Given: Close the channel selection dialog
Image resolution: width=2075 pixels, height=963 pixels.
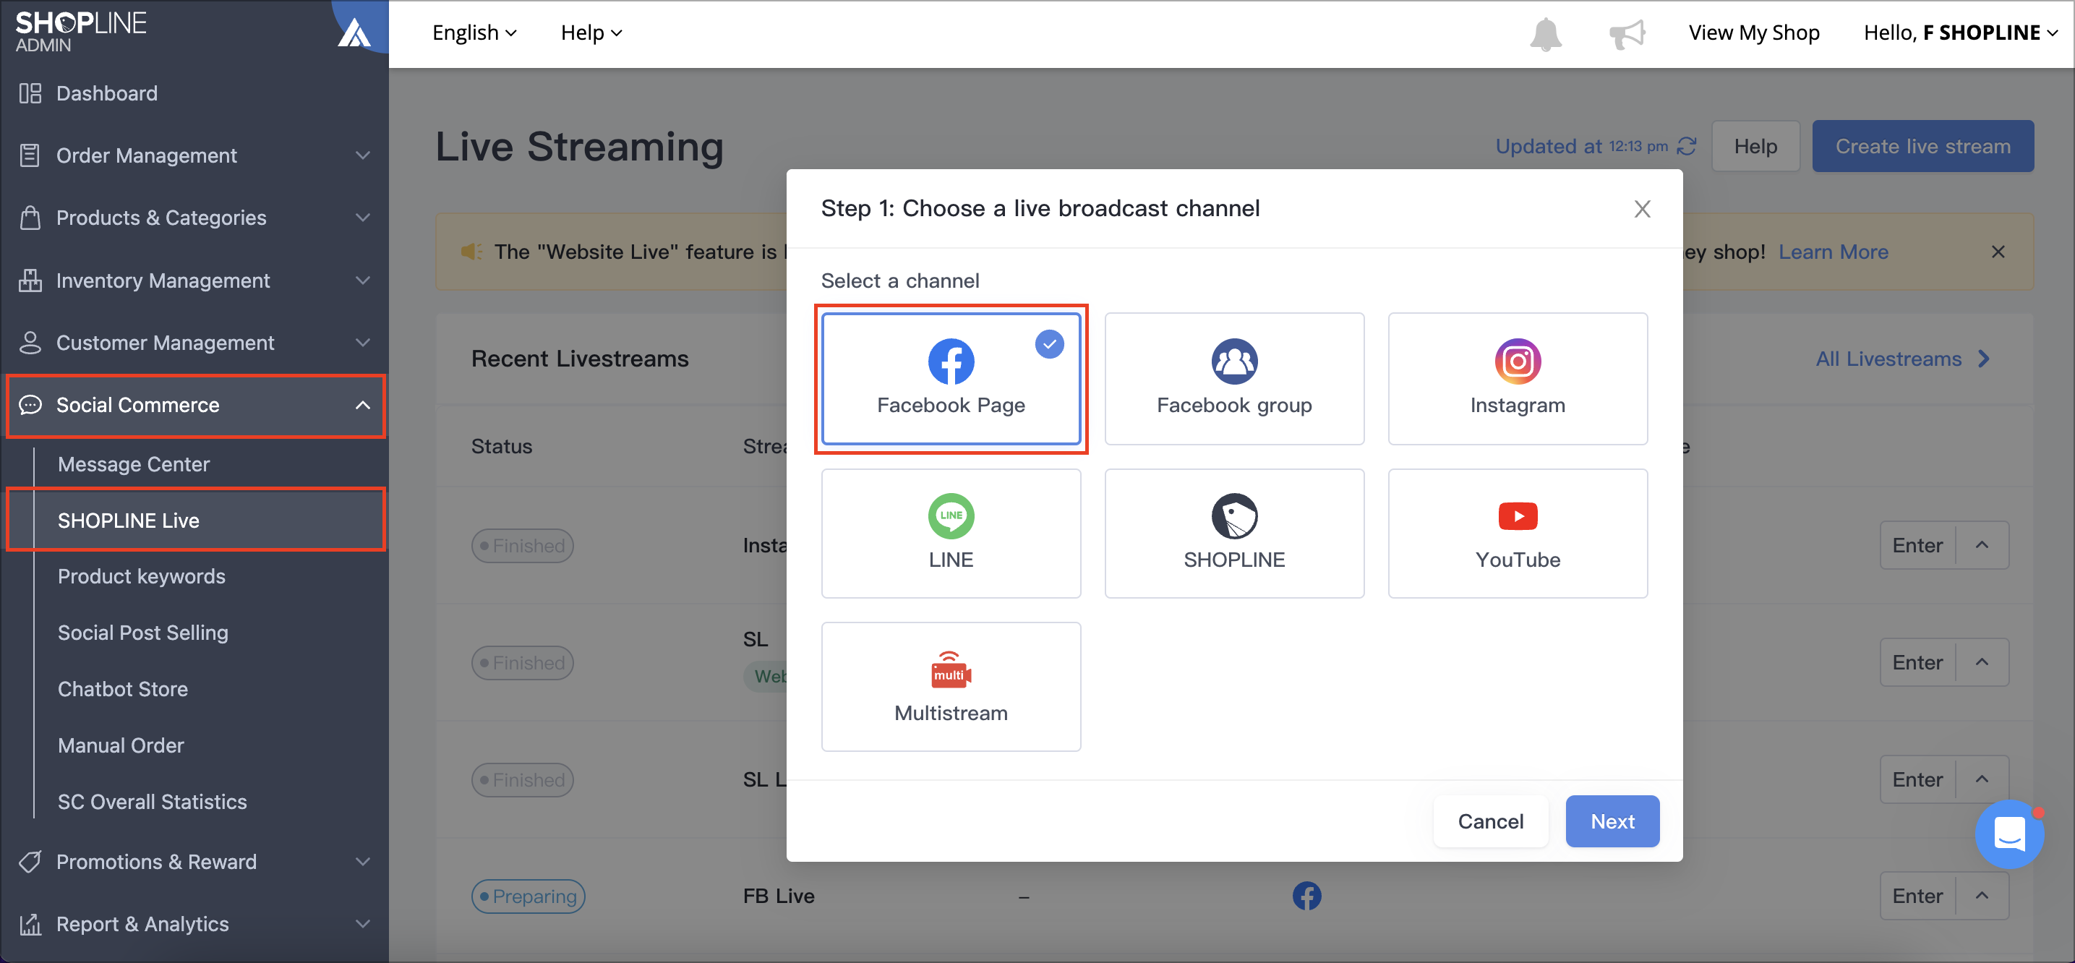Looking at the screenshot, I should 1642,208.
